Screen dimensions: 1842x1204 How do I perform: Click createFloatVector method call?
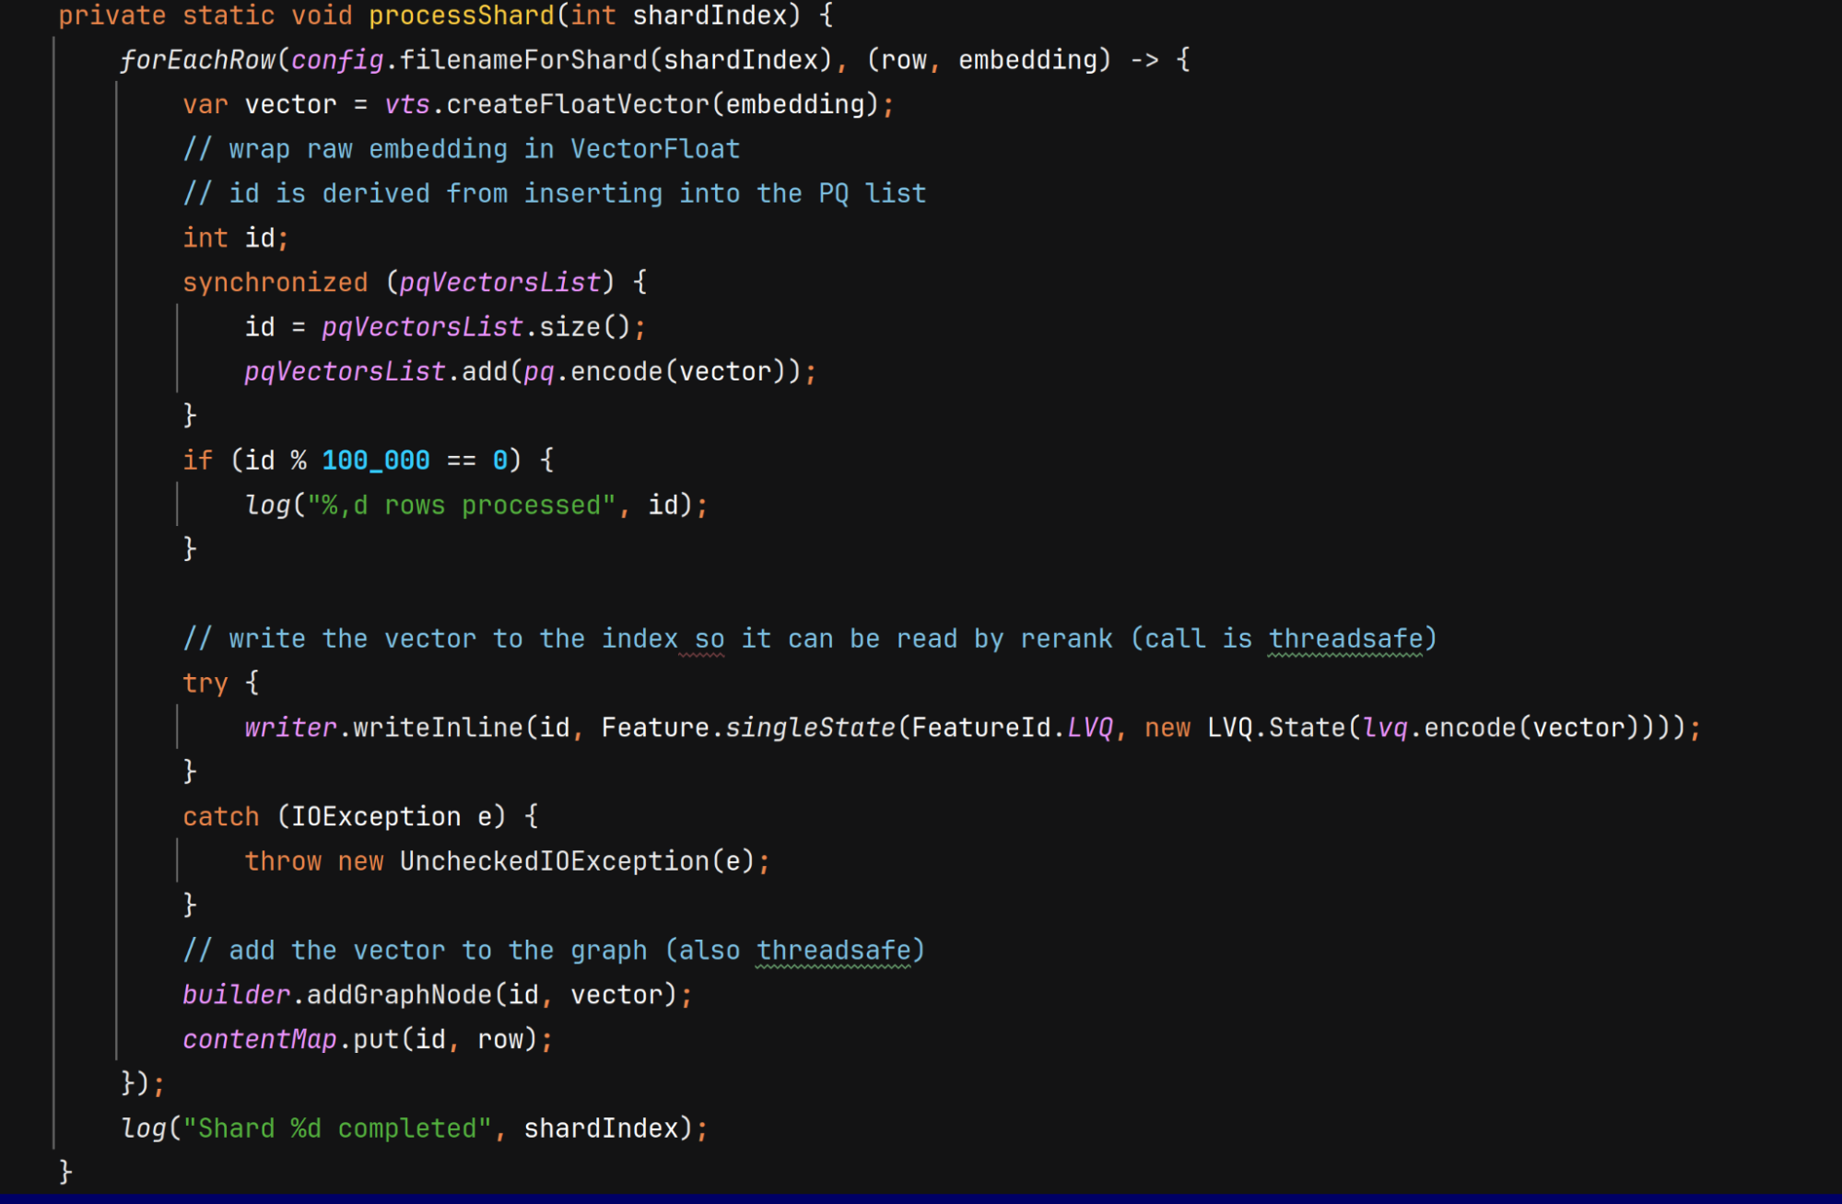pyautogui.click(x=578, y=105)
